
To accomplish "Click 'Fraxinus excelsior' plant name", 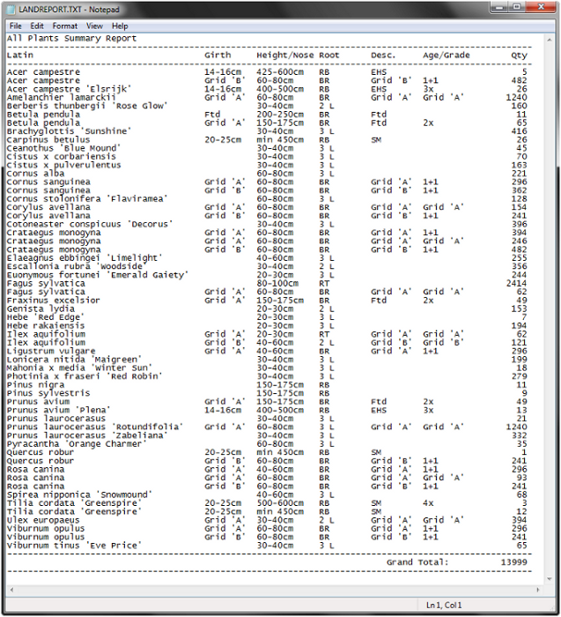I will tap(53, 301).
